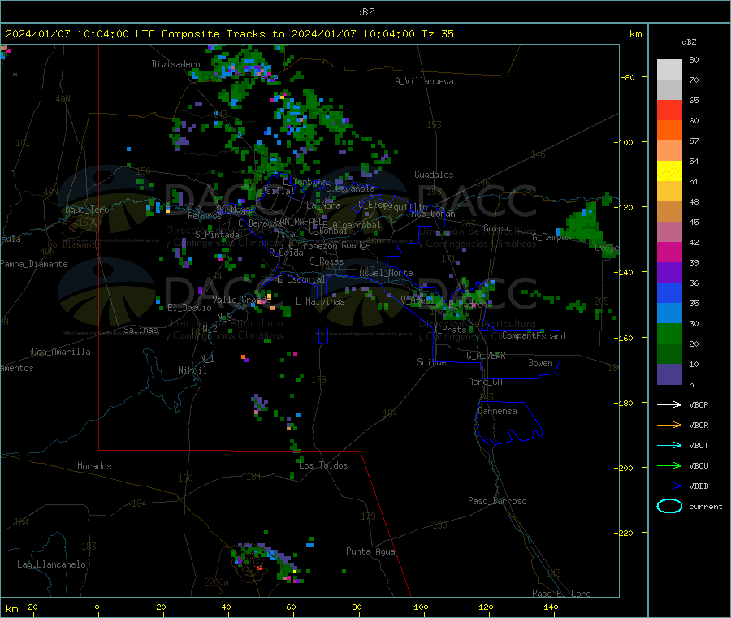Screen dimensions: 731x618
Task: Click the blue VBBB arrow legend symbol
Action: click(x=669, y=486)
